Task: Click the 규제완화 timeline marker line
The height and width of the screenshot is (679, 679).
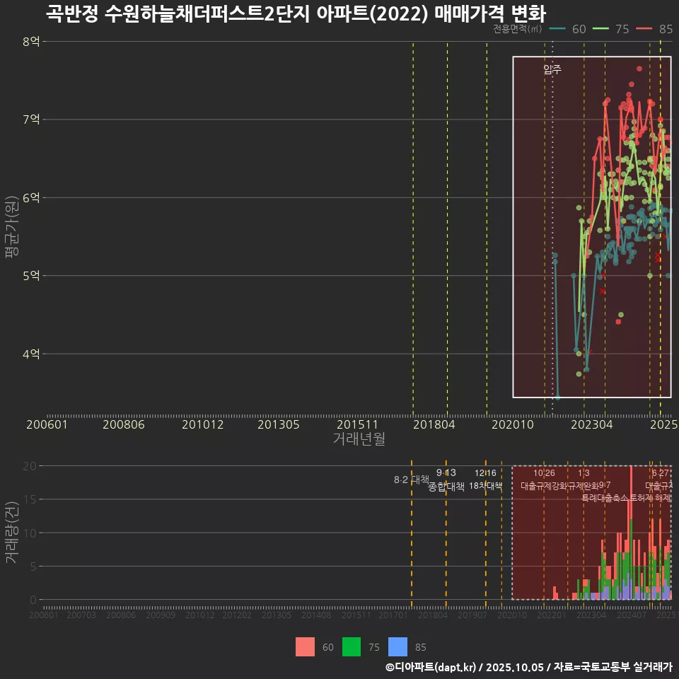Action: [x=584, y=552]
